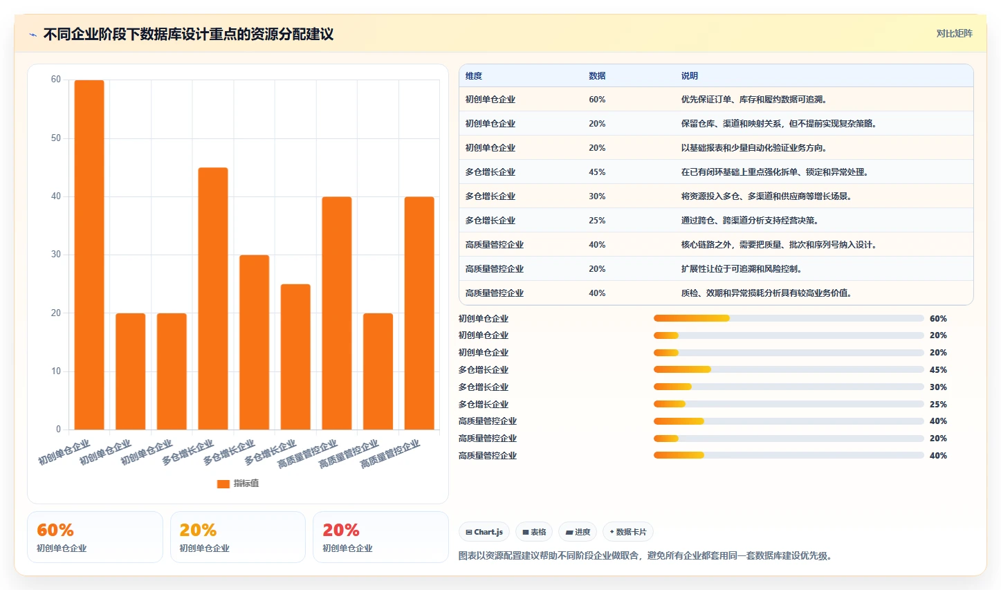1001x590 pixels.
Task: Toggle the 指标值 legend label
Action: [x=246, y=483]
